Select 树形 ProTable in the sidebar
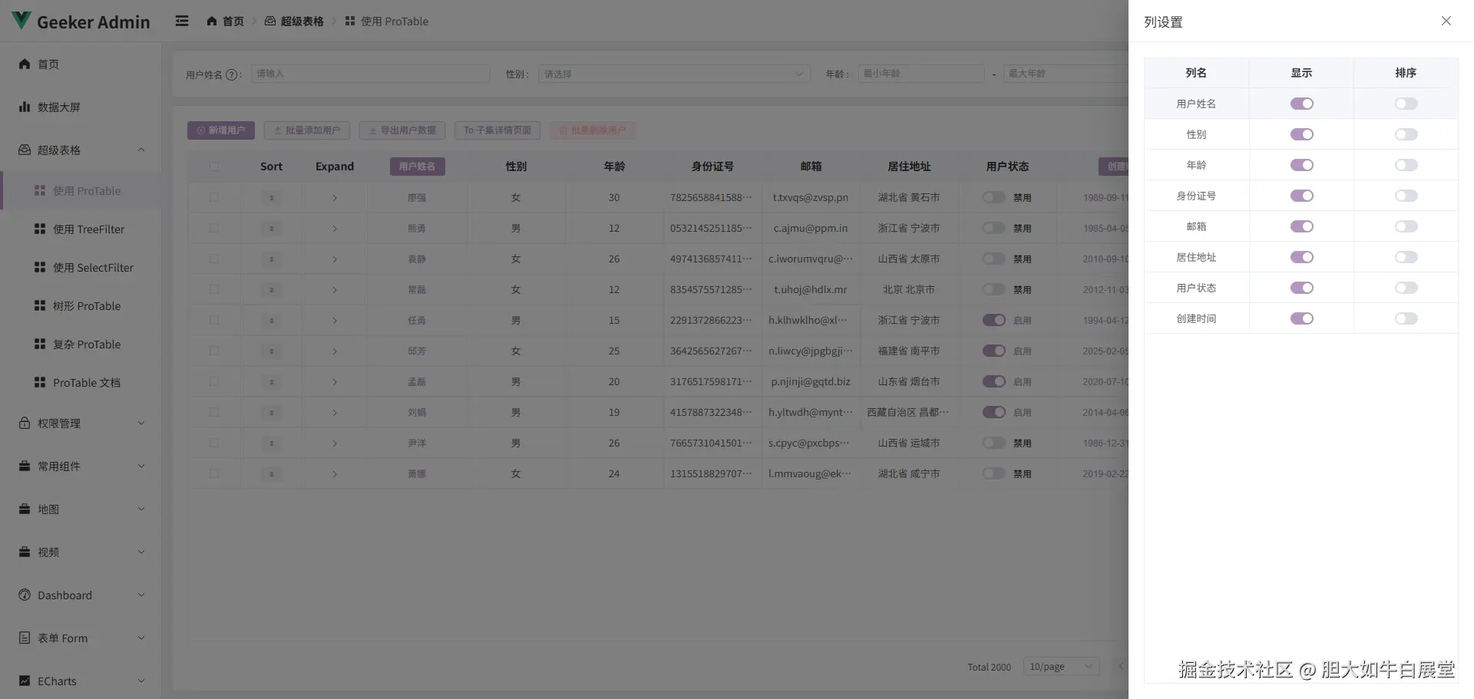This screenshot has height=699, width=1474. [86, 306]
